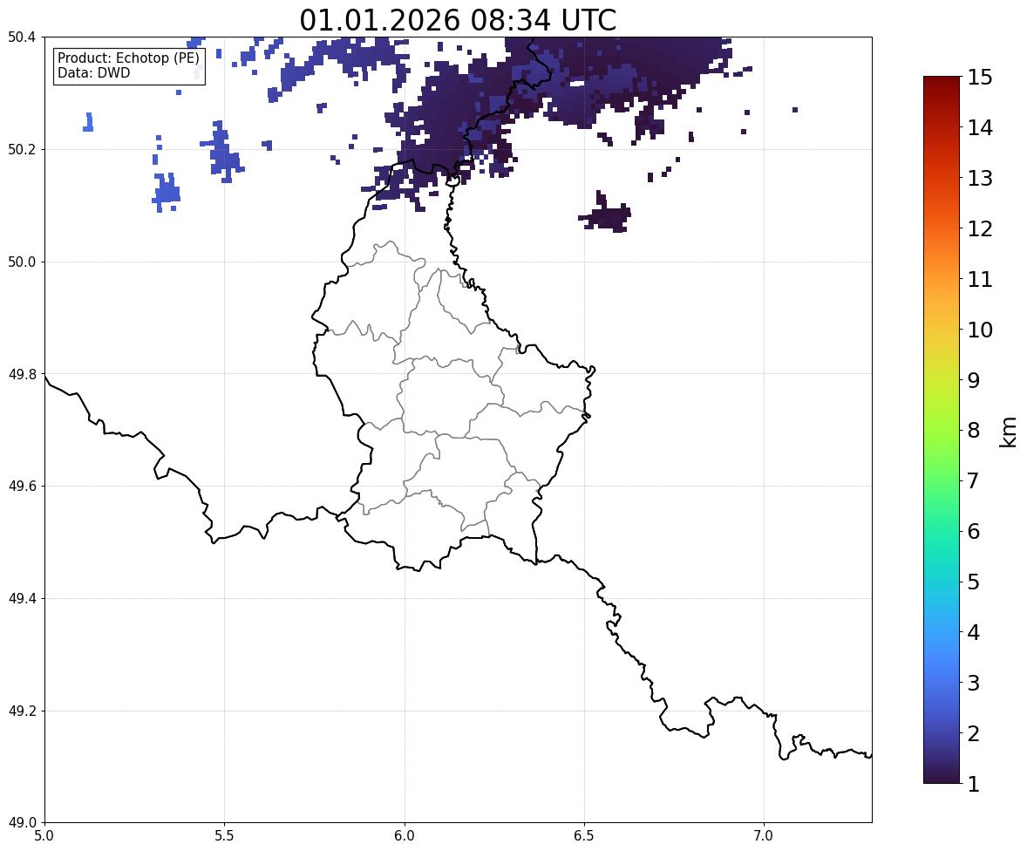This screenshot has height=851, width=1027.
Task: Click the "Data: DWD" legend line
Action: (93, 72)
